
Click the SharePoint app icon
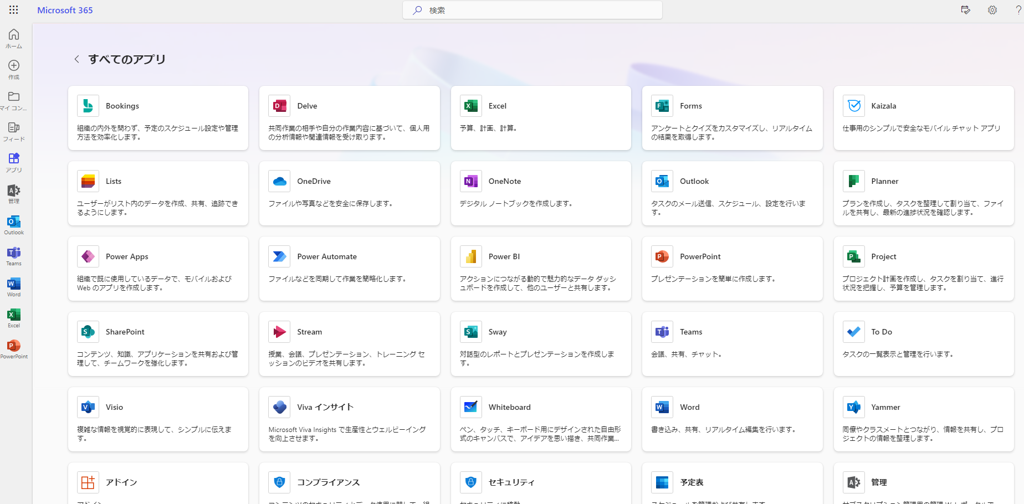tap(88, 332)
